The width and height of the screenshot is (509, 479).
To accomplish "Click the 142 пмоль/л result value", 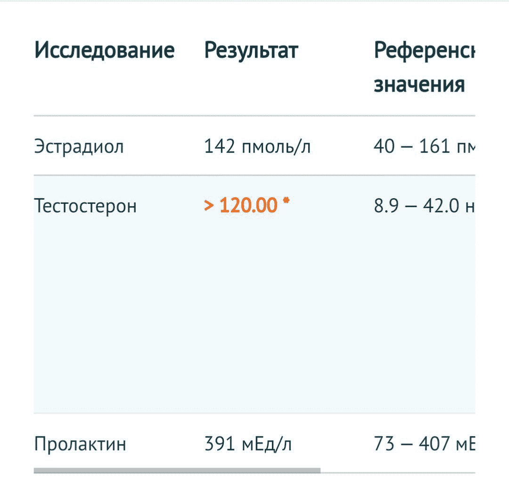I will [257, 147].
